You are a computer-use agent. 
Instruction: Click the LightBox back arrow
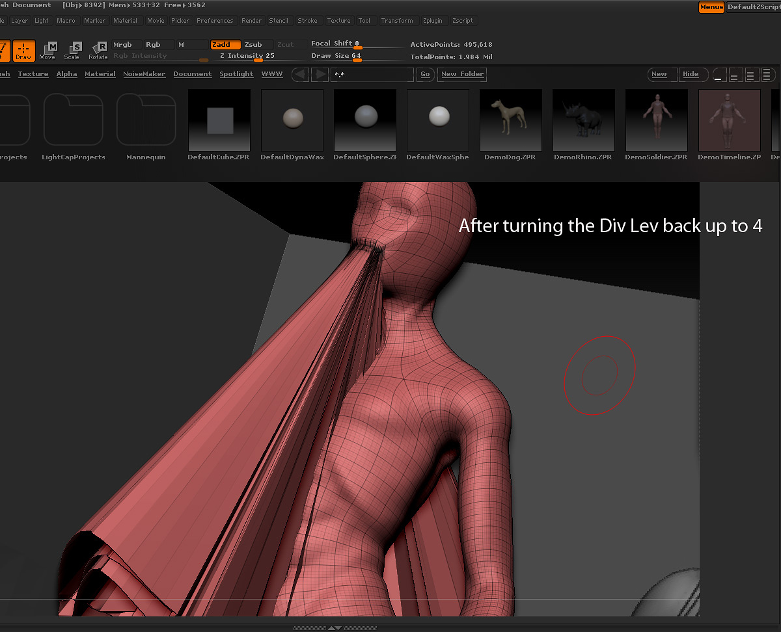[300, 74]
